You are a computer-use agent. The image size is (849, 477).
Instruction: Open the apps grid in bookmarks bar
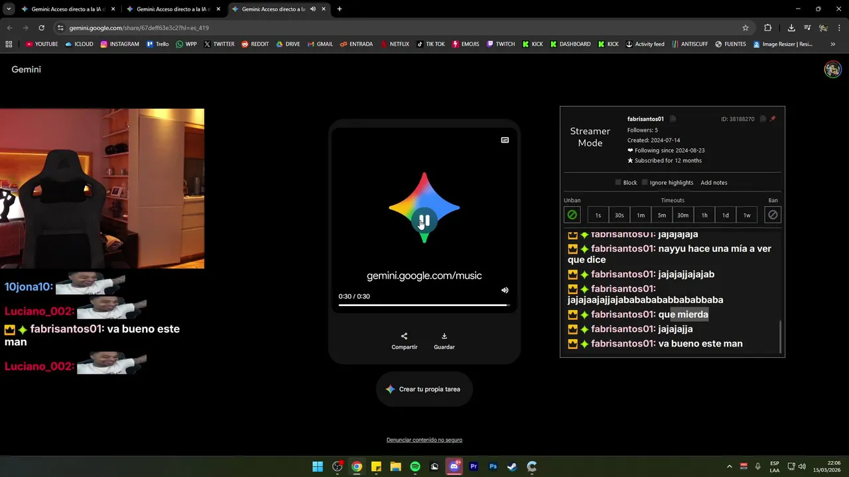9,44
